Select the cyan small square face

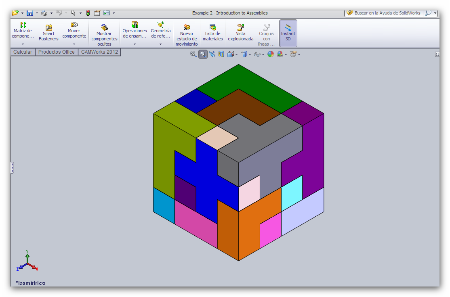pos(292,192)
